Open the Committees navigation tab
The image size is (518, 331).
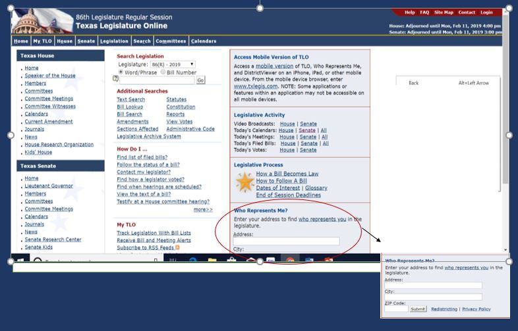point(171,41)
